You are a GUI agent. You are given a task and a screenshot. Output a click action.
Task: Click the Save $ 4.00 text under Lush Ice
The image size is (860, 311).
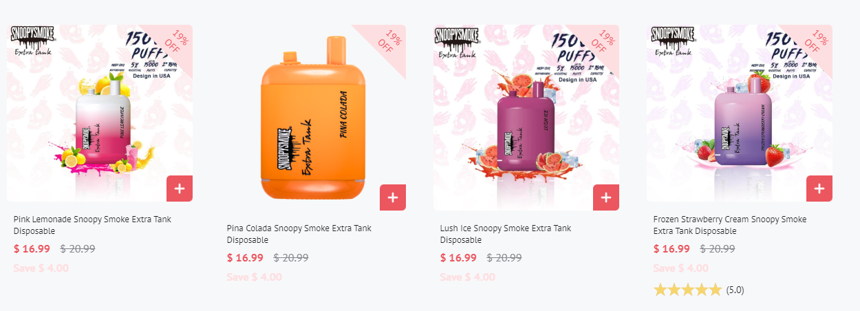467,277
